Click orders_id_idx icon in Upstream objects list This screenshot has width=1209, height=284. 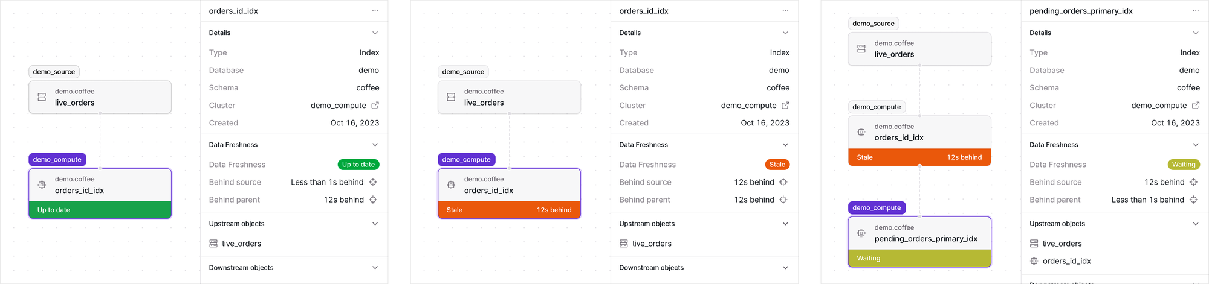pos(1034,261)
